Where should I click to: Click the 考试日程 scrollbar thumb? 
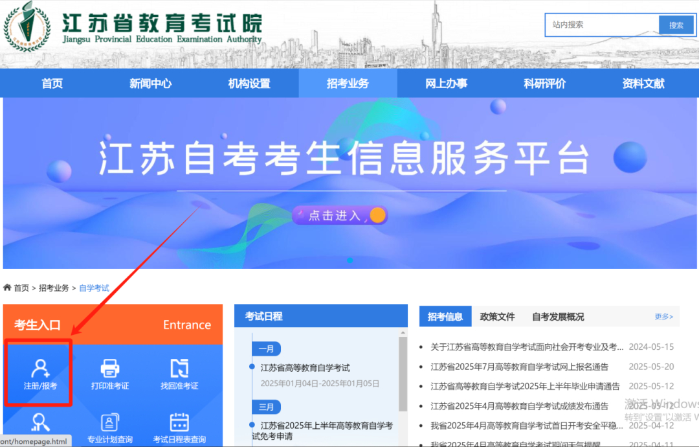tap(403, 374)
